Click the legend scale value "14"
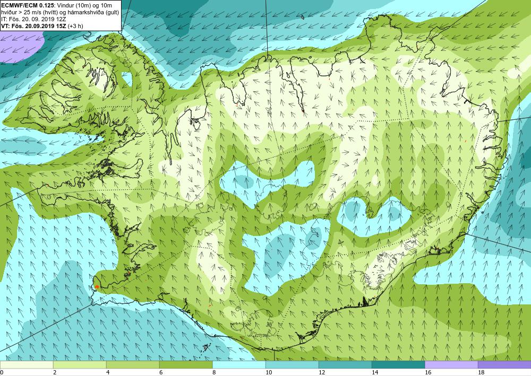531x376 pixels. tap(375, 373)
